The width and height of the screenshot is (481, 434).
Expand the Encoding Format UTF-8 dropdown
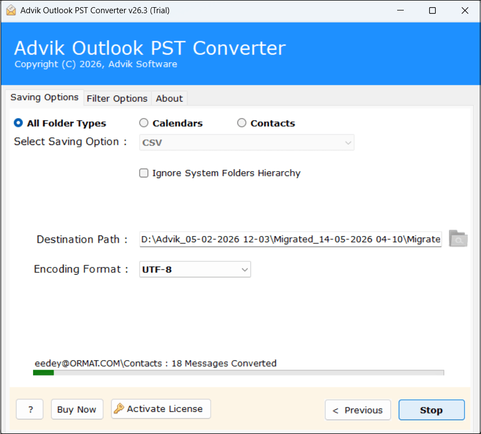195,269
